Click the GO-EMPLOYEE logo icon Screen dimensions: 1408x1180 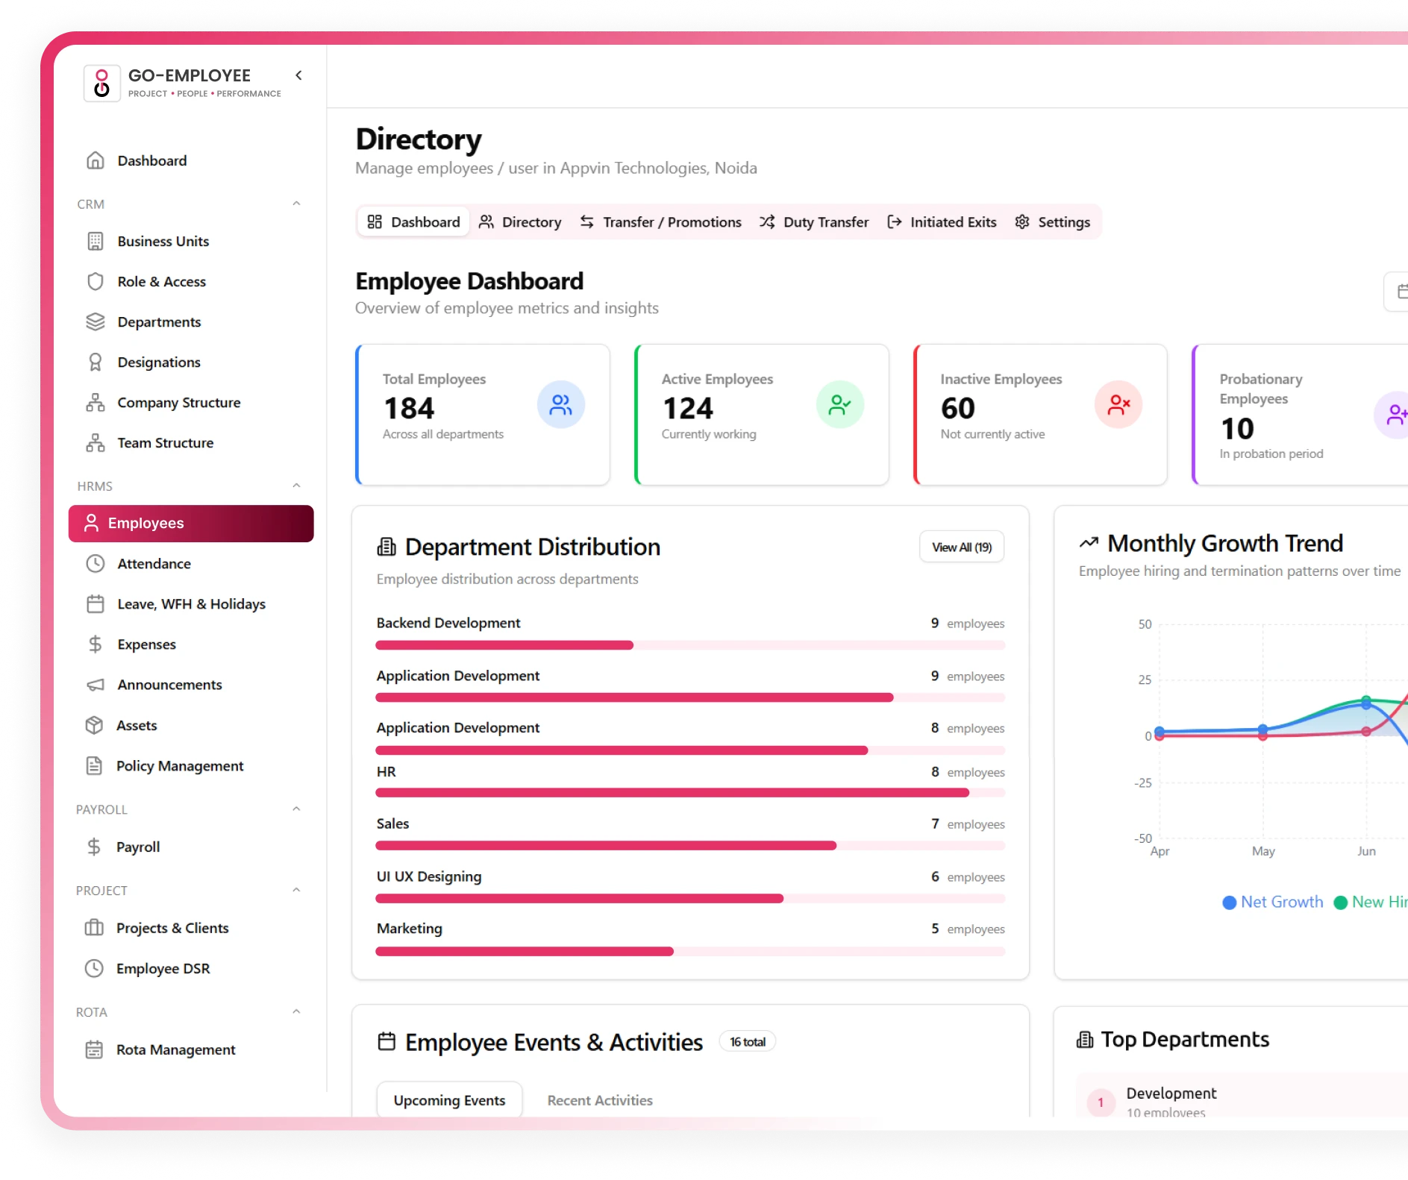click(101, 83)
